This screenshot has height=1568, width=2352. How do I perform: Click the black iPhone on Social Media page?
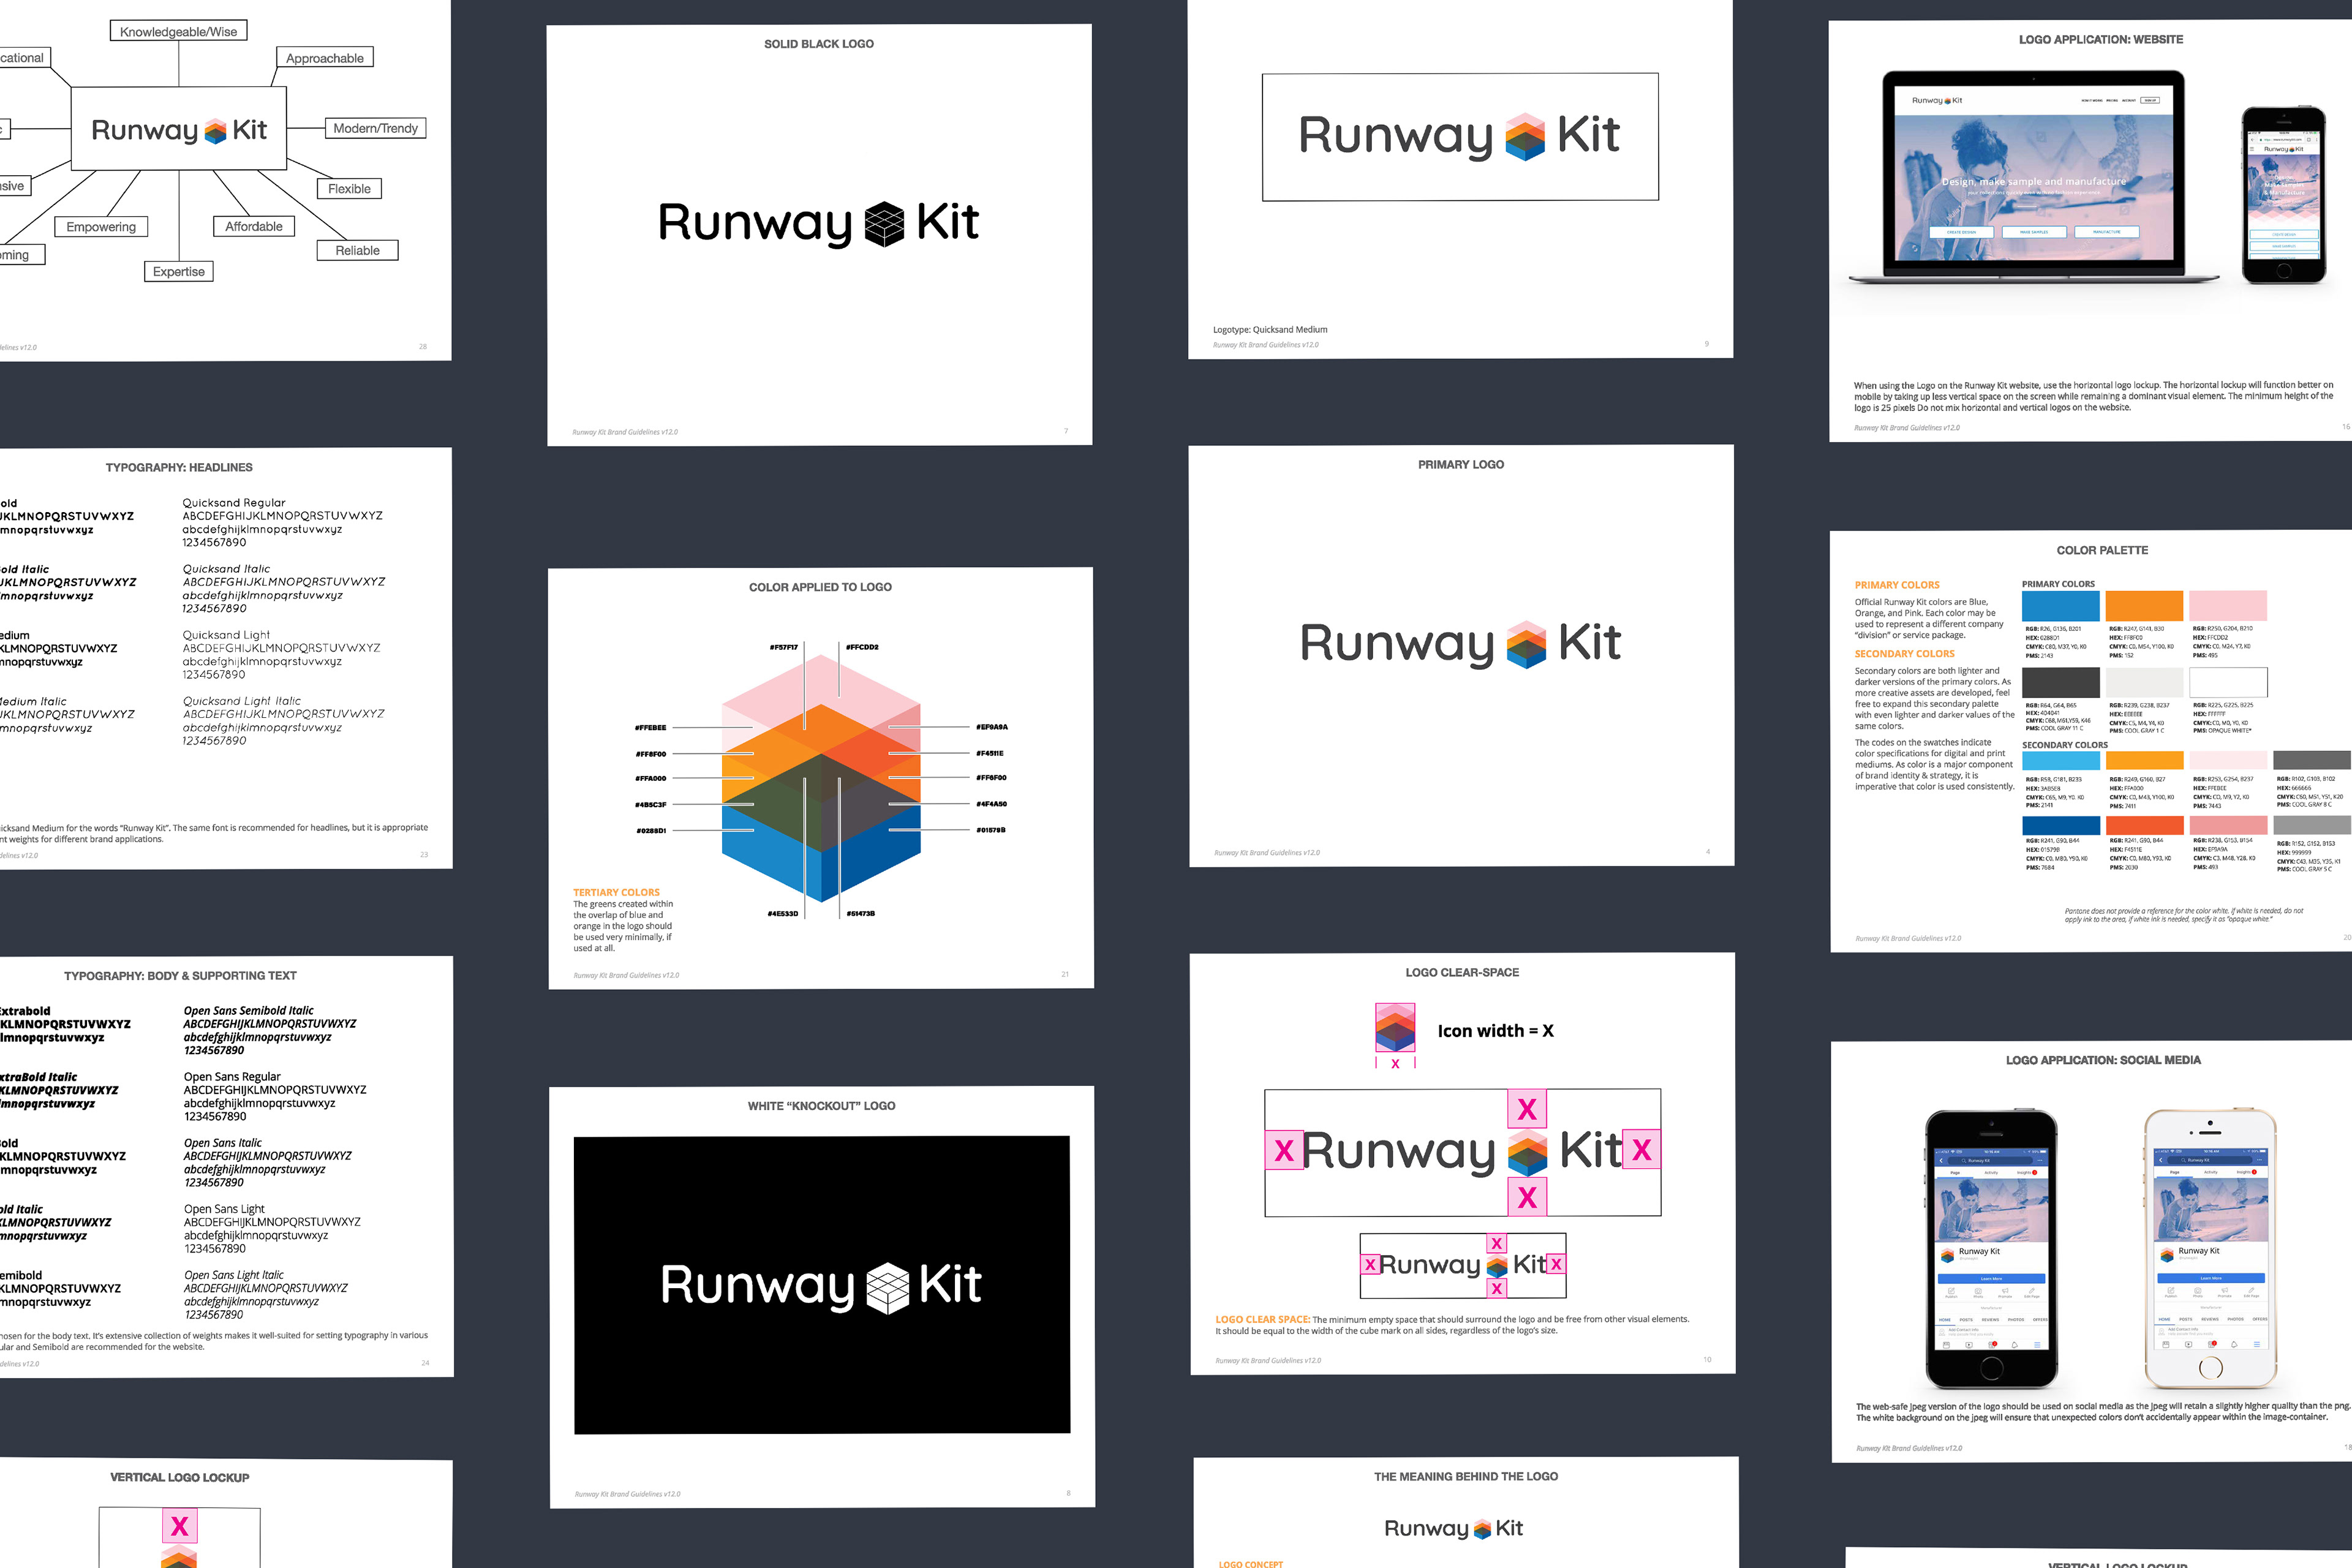coord(1991,1249)
